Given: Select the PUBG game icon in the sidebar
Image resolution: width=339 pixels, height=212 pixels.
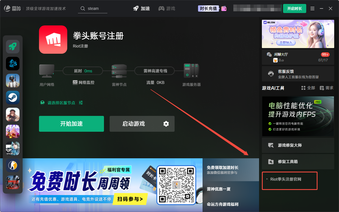Looking at the screenshot, I should click(x=12, y=81).
